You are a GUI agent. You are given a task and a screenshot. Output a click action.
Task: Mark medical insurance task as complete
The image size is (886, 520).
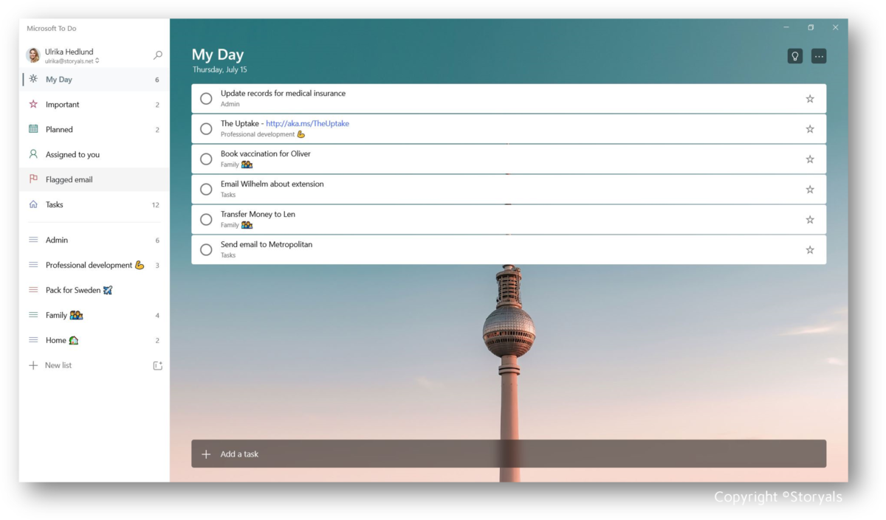(206, 97)
